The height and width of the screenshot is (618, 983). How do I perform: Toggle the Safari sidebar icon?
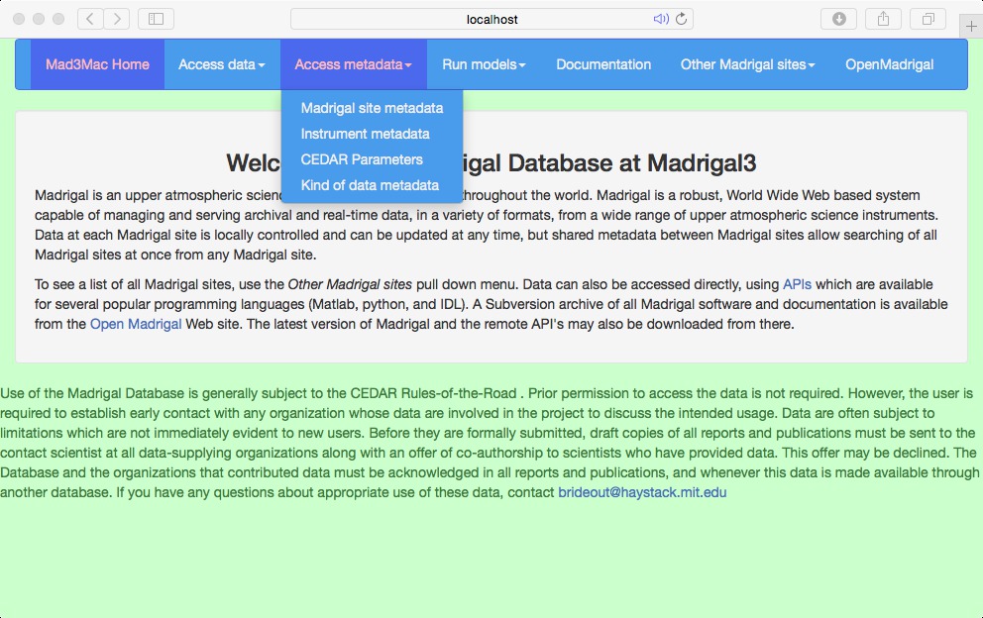(156, 19)
